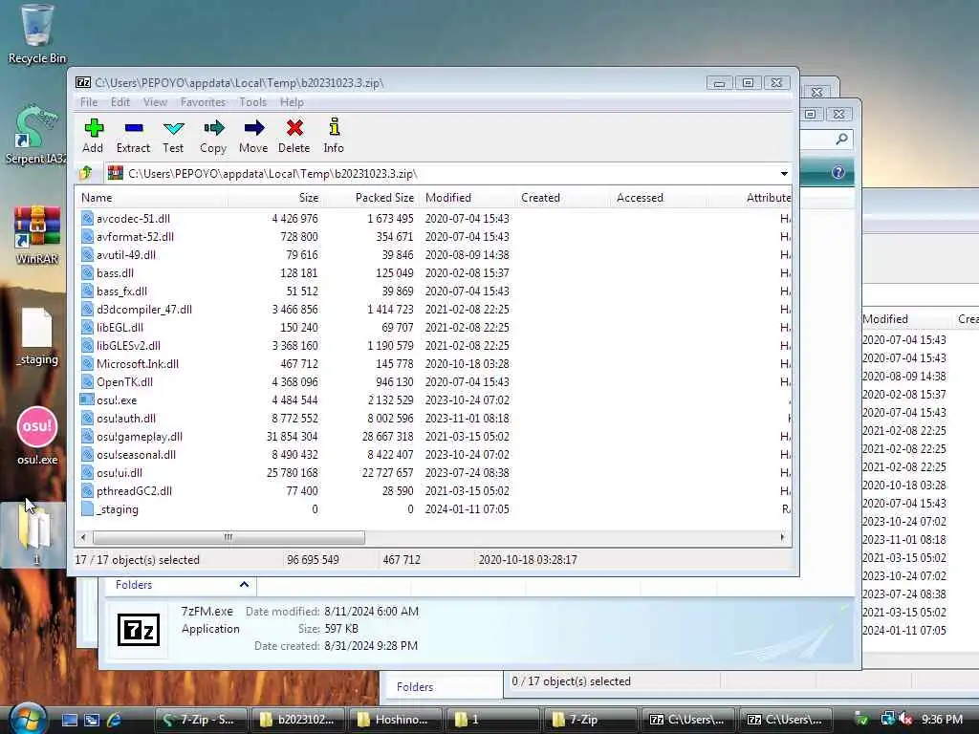Select bass.dll in file list
Screen dimensions: 979x734
pos(115,272)
